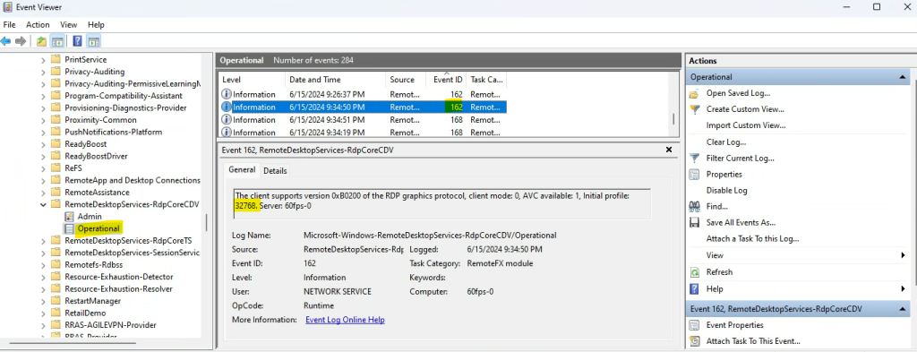The image size is (917, 352).
Task: Click the RemoteDesktopServices-RdpCoreCDV folder icon
Action: [x=56, y=204]
